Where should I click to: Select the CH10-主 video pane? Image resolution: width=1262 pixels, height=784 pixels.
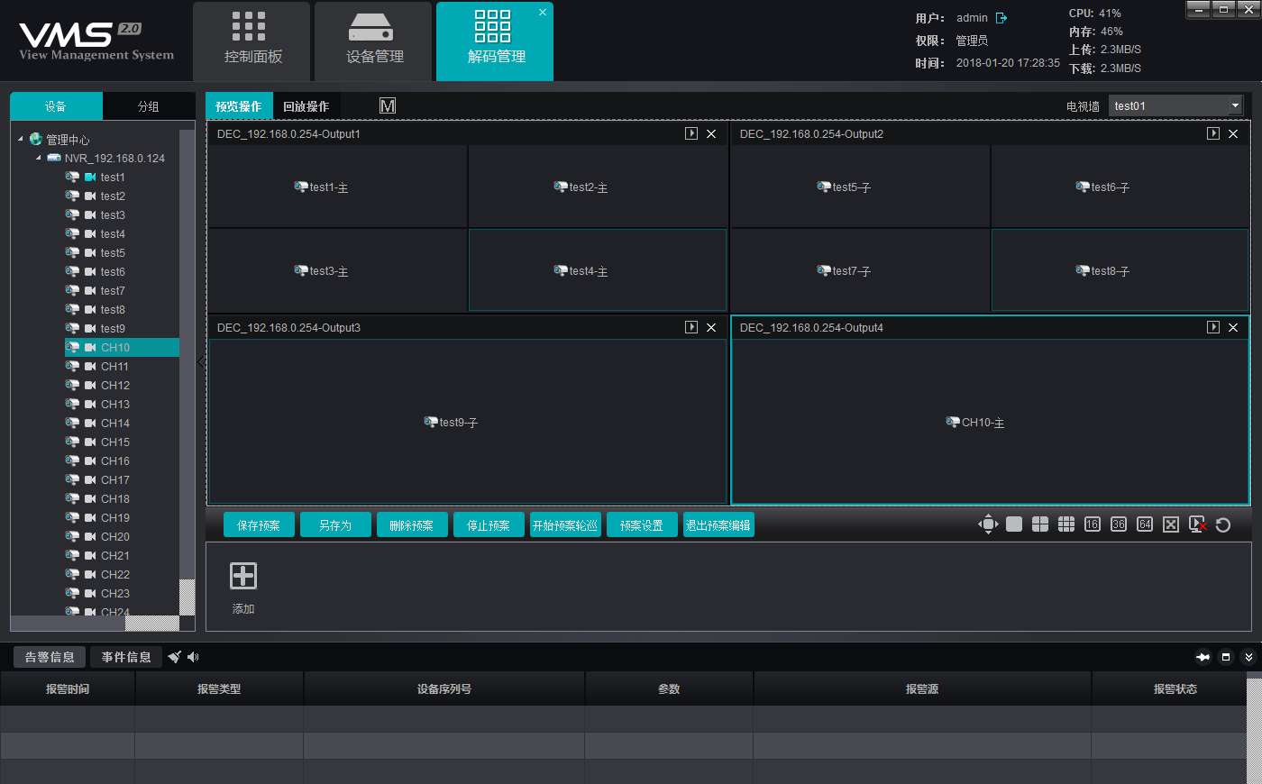991,422
